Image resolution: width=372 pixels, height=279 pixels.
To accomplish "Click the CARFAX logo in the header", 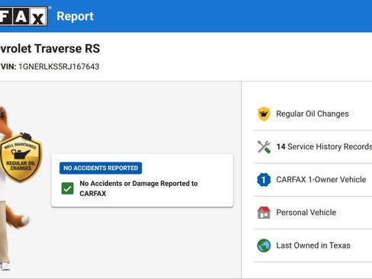I will pos(24,16).
